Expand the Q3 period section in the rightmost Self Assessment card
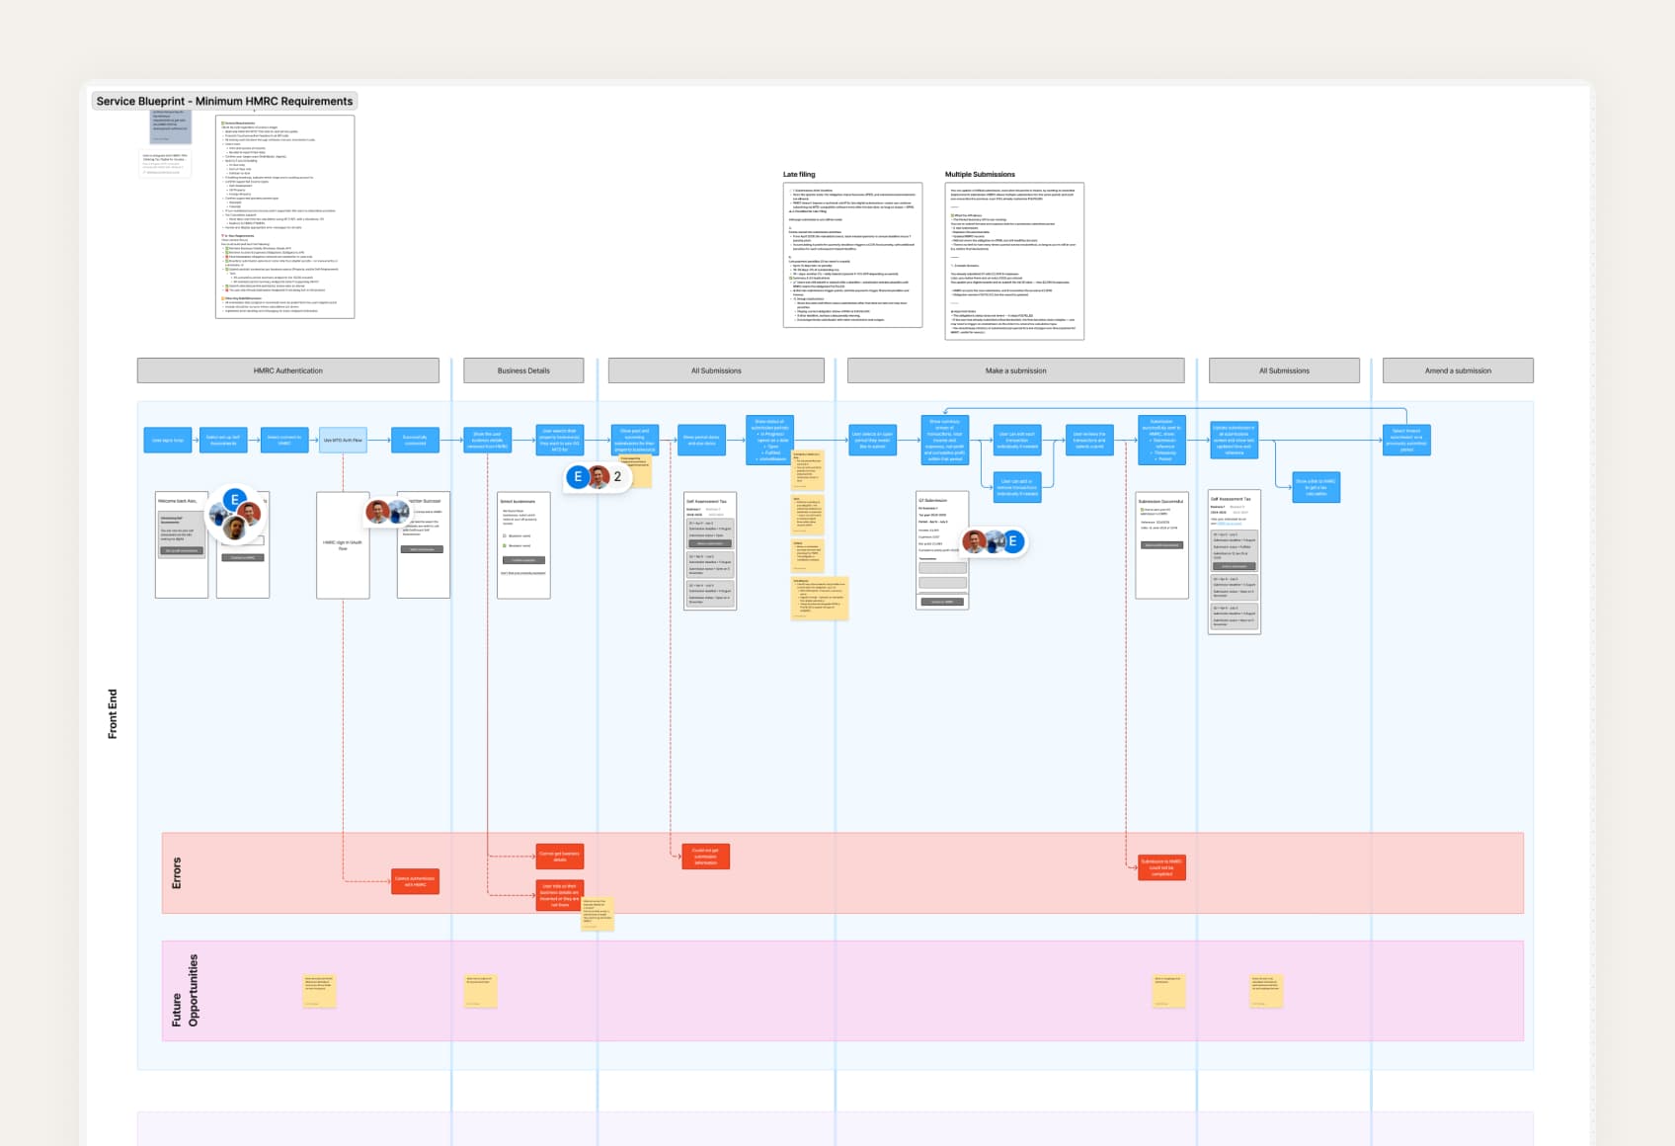The height and width of the screenshot is (1146, 1675). point(1235,615)
